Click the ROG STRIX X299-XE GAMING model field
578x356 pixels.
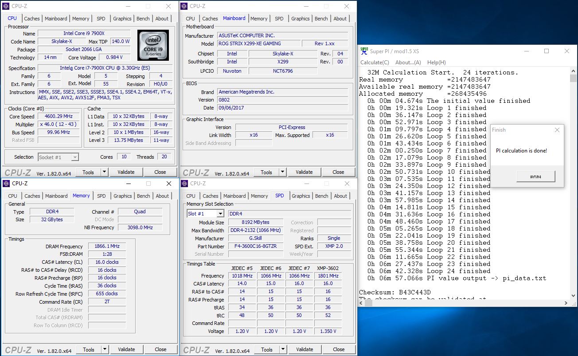[258, 44]
